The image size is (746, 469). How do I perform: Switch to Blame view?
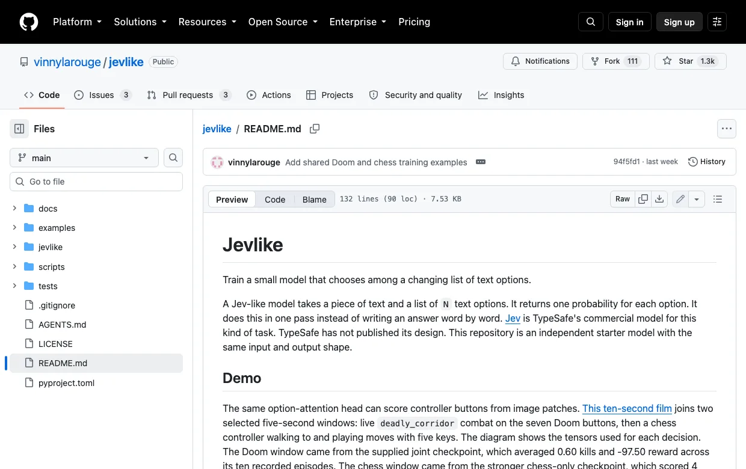point(314,200)
